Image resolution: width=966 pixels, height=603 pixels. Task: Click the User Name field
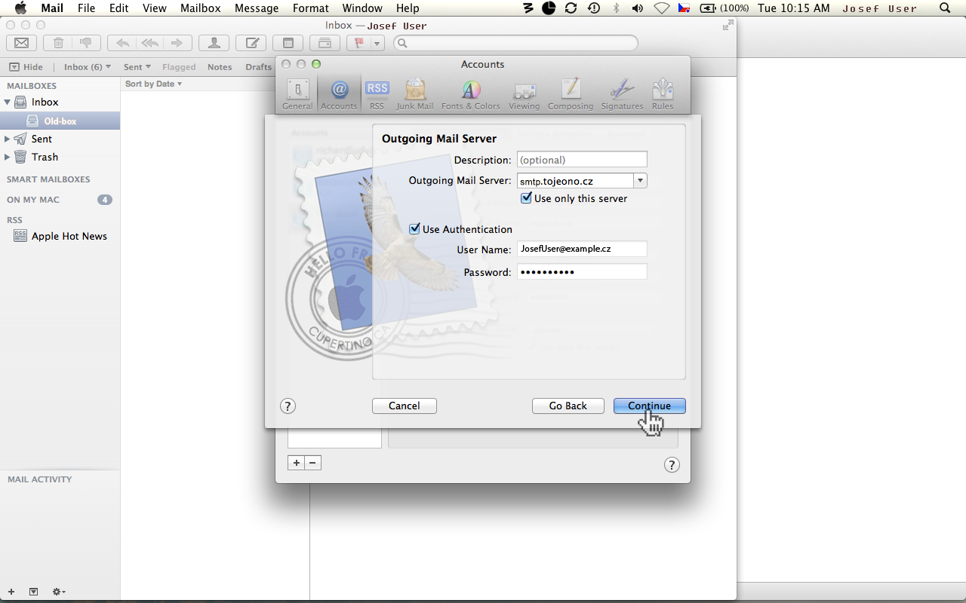[582, 249]
